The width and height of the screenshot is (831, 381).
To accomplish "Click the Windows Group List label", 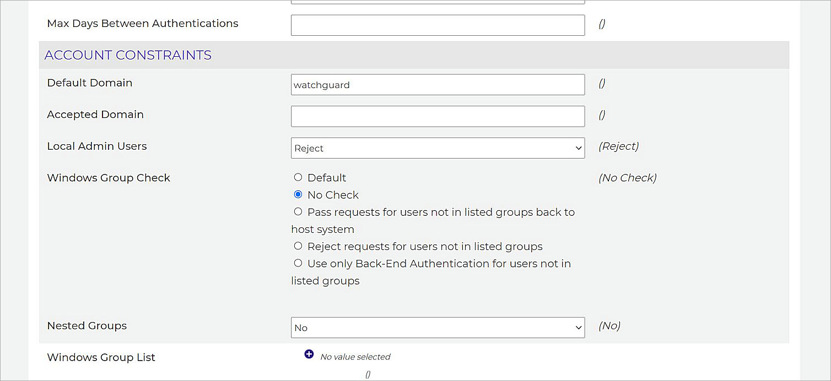I will [100, 357].
